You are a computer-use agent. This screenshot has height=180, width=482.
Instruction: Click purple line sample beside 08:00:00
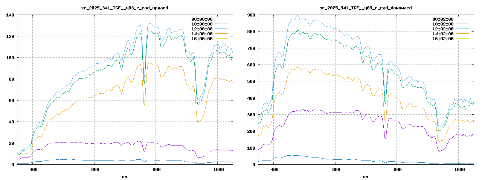coord(221,19)
